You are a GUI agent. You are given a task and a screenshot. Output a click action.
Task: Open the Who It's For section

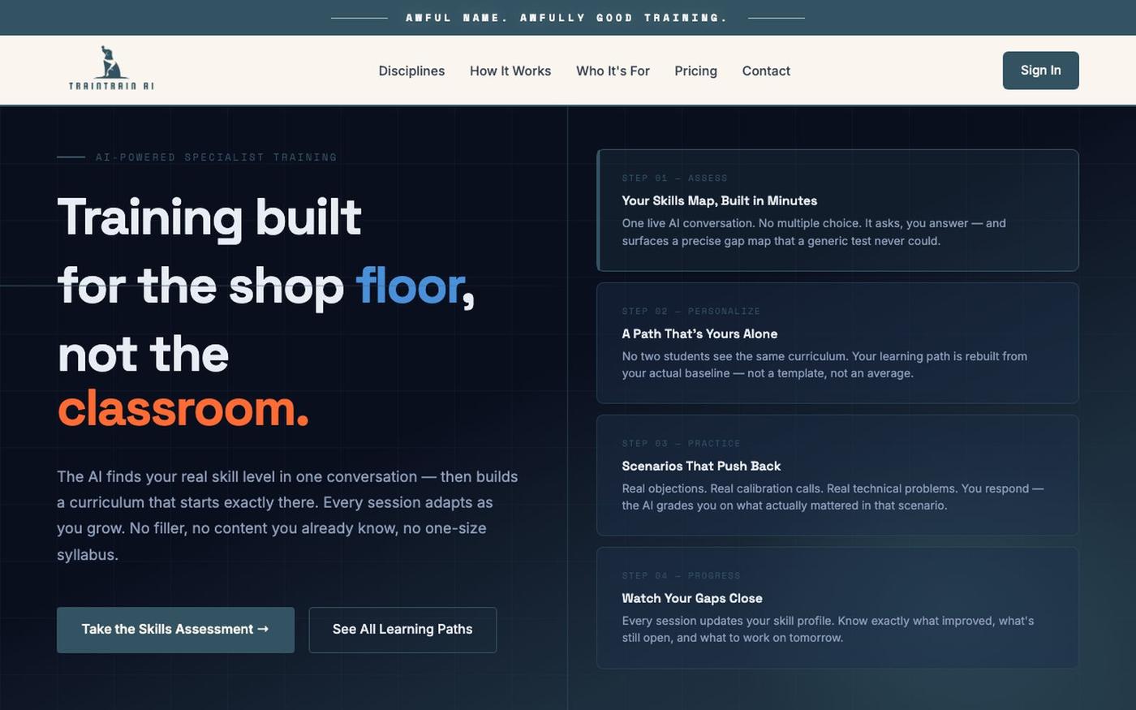pos(613,71)
